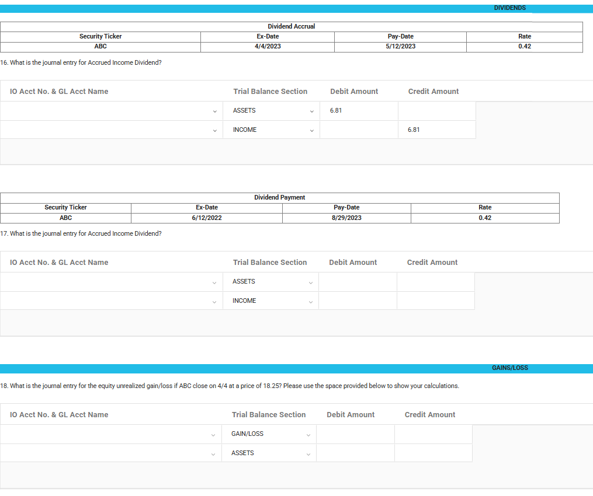The image size is (593, 496).
Task: Click the ABC ticker cell in Dividend Accrual table
Action: (x=100, y=46)
